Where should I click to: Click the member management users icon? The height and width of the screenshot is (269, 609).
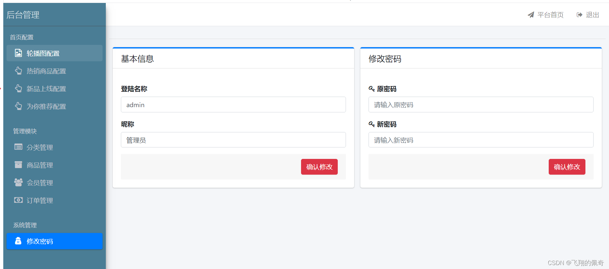(x=18, y=183)
